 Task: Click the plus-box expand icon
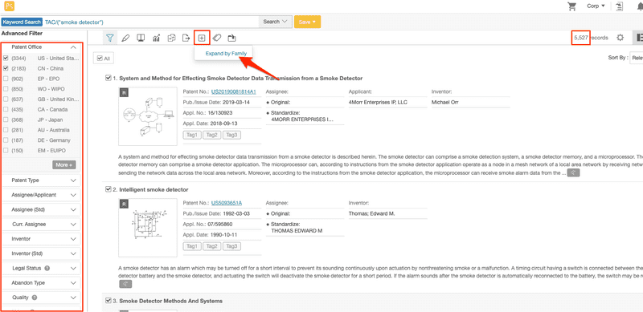[202, 38]
